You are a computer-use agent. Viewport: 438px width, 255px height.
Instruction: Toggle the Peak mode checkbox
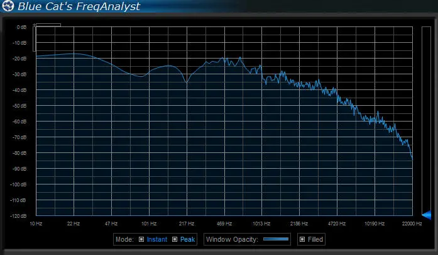(175, 239)
